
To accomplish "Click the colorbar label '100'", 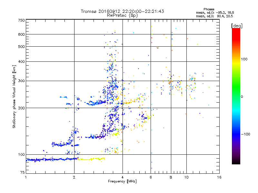I will tap(244, 59).
